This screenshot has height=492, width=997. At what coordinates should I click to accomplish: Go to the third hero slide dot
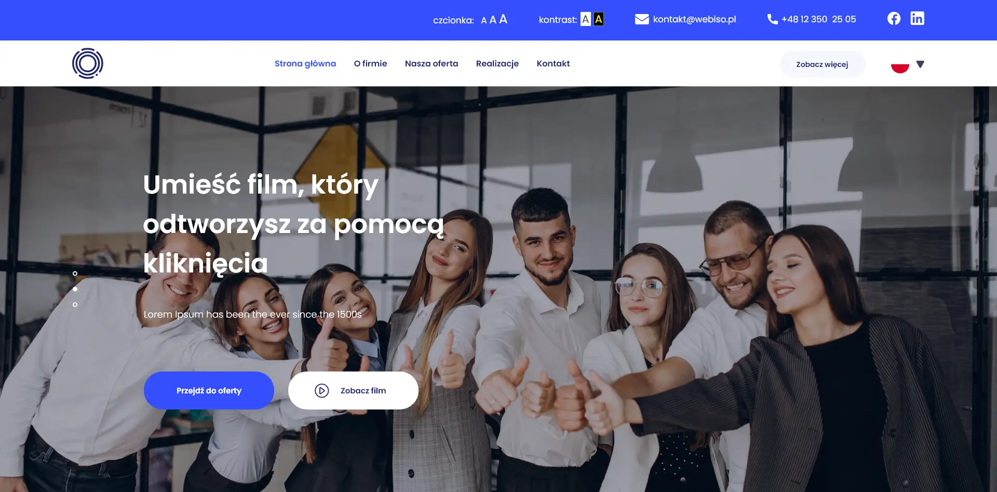pyautogui.click(x=75, y=305)
